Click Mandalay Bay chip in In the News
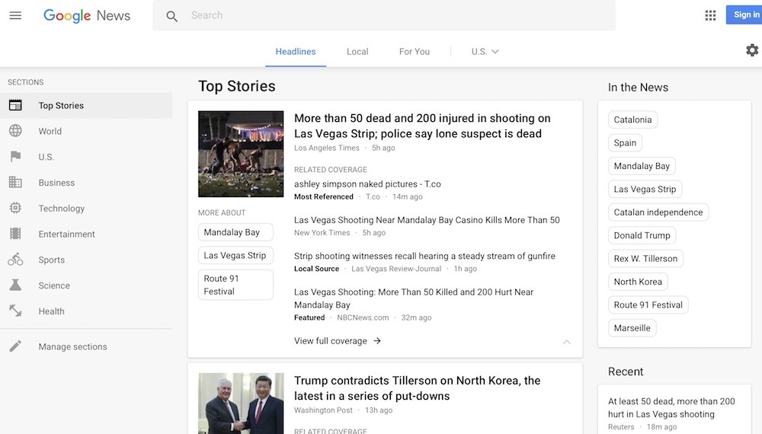 [642, 166]
